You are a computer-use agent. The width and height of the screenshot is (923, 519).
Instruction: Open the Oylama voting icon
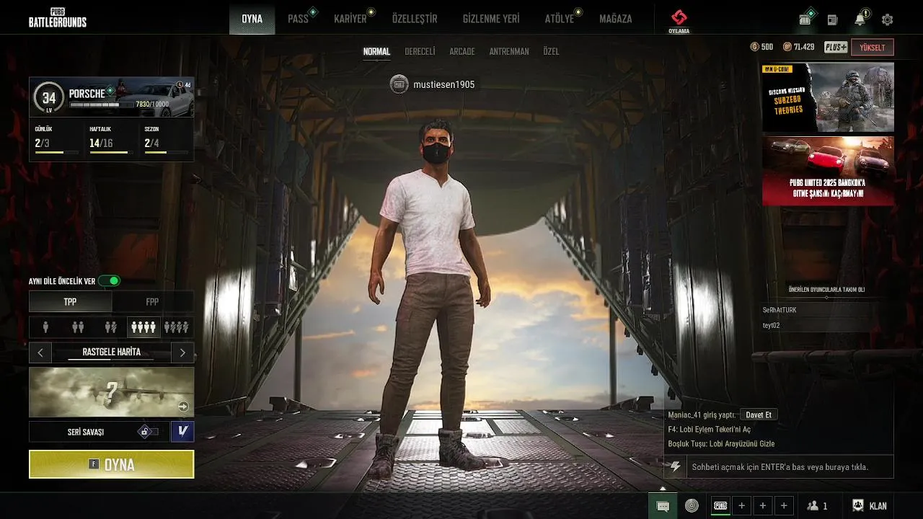(x=679, y=21)
